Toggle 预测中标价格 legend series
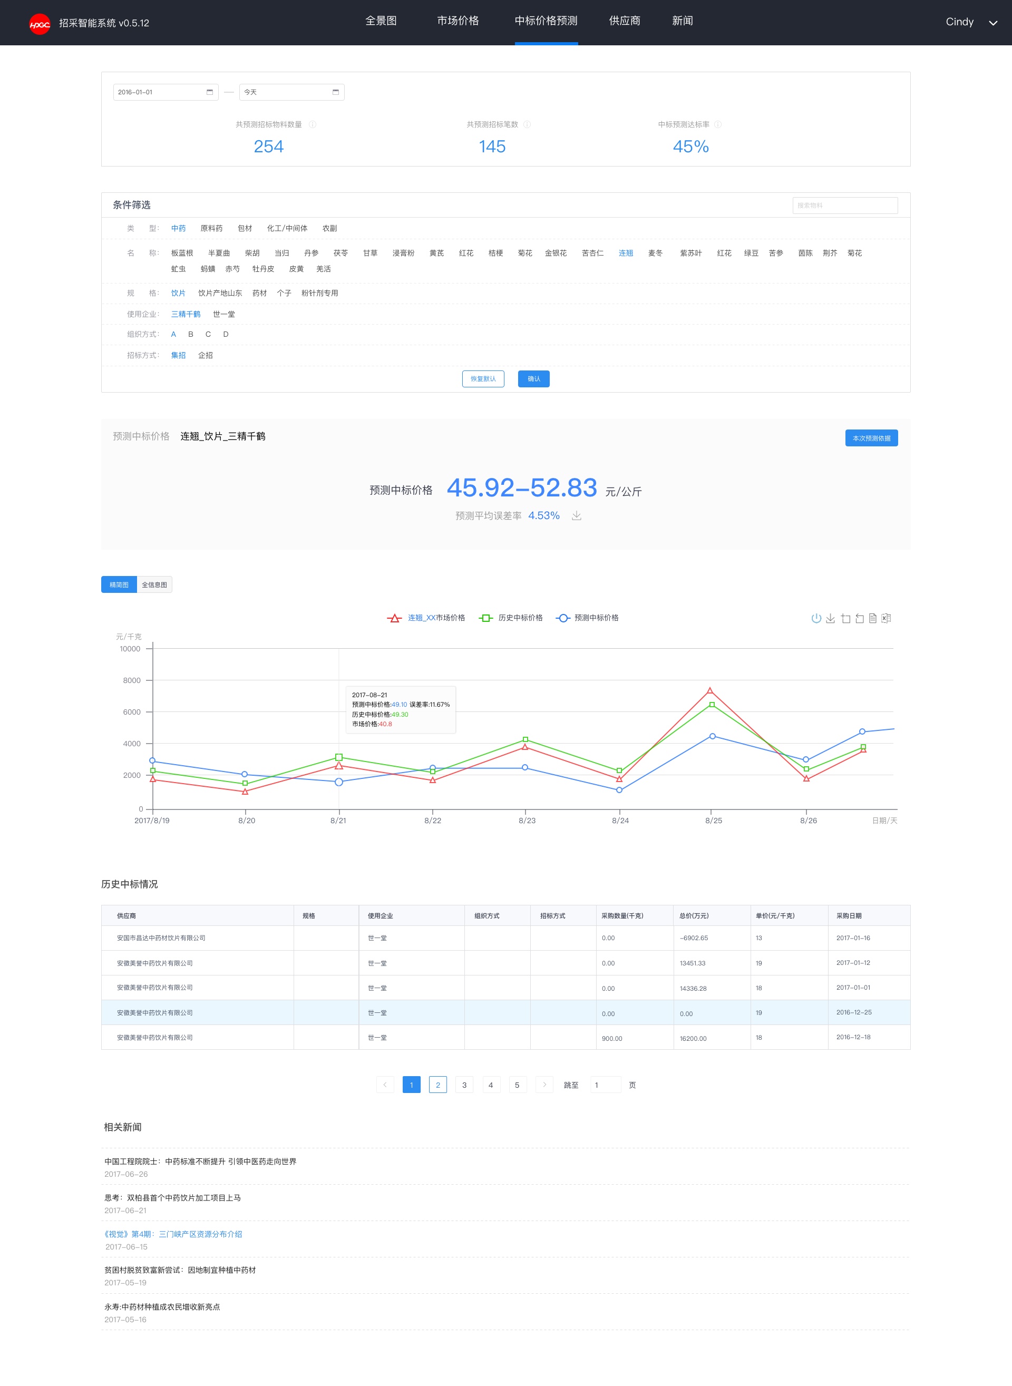This screenshot has width=1012, height=1386. click(587, 618)
